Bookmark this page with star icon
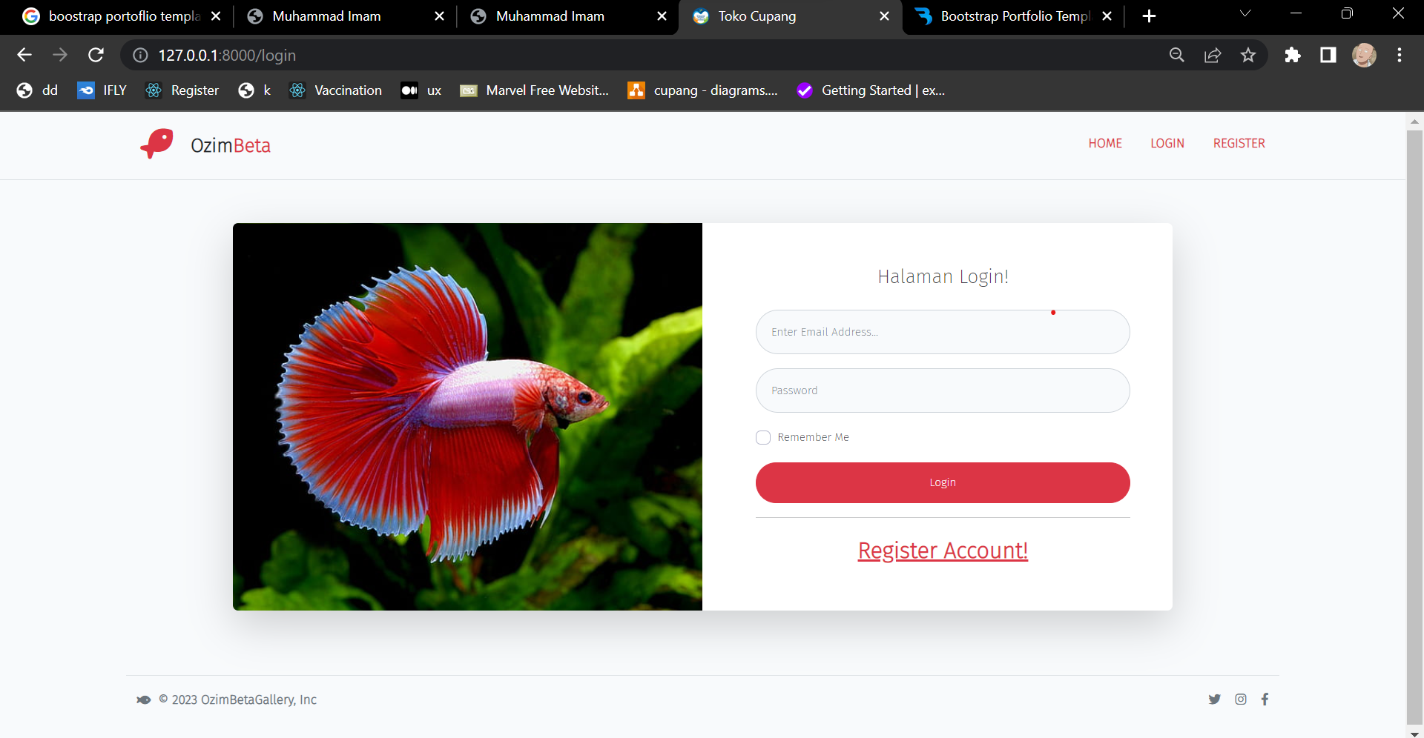The height and width of the screenshot is (738, 1424). click(1248, 56)
